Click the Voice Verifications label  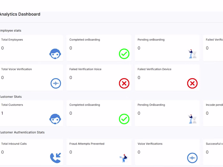point(150,144)
